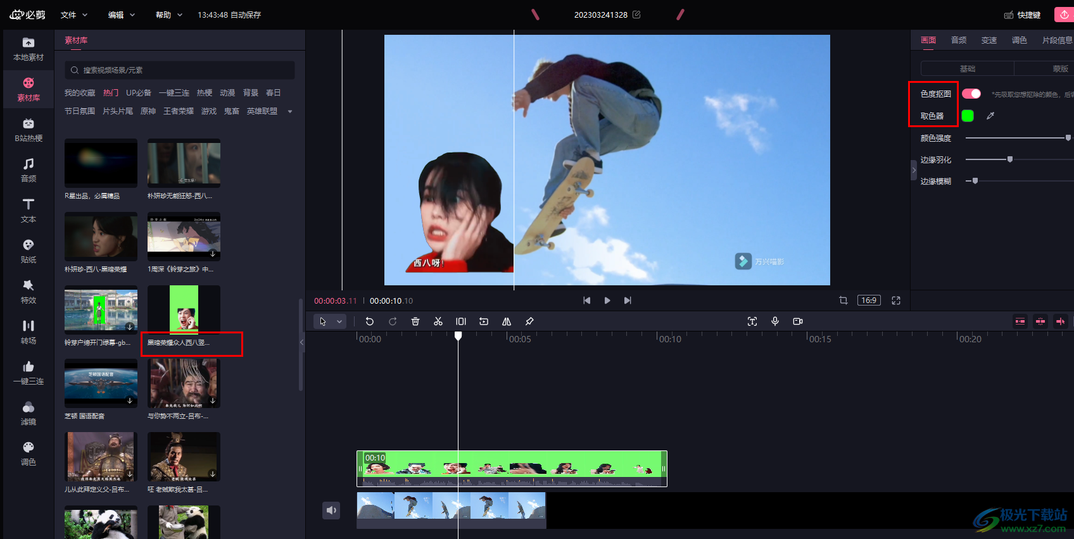The image size is (1074, 539).
Task: Open the 音频 audio sidebar section
Action: 28,171
